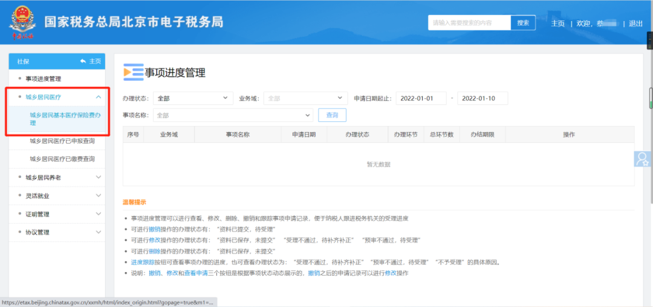Open 城乡居民医疗已缴费查询
Image resolution: width=653 pixels, height=307 pixels.
point(62,159)
